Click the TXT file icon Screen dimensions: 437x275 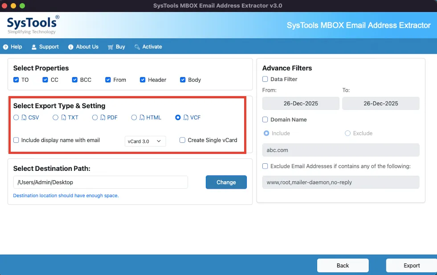64,117
